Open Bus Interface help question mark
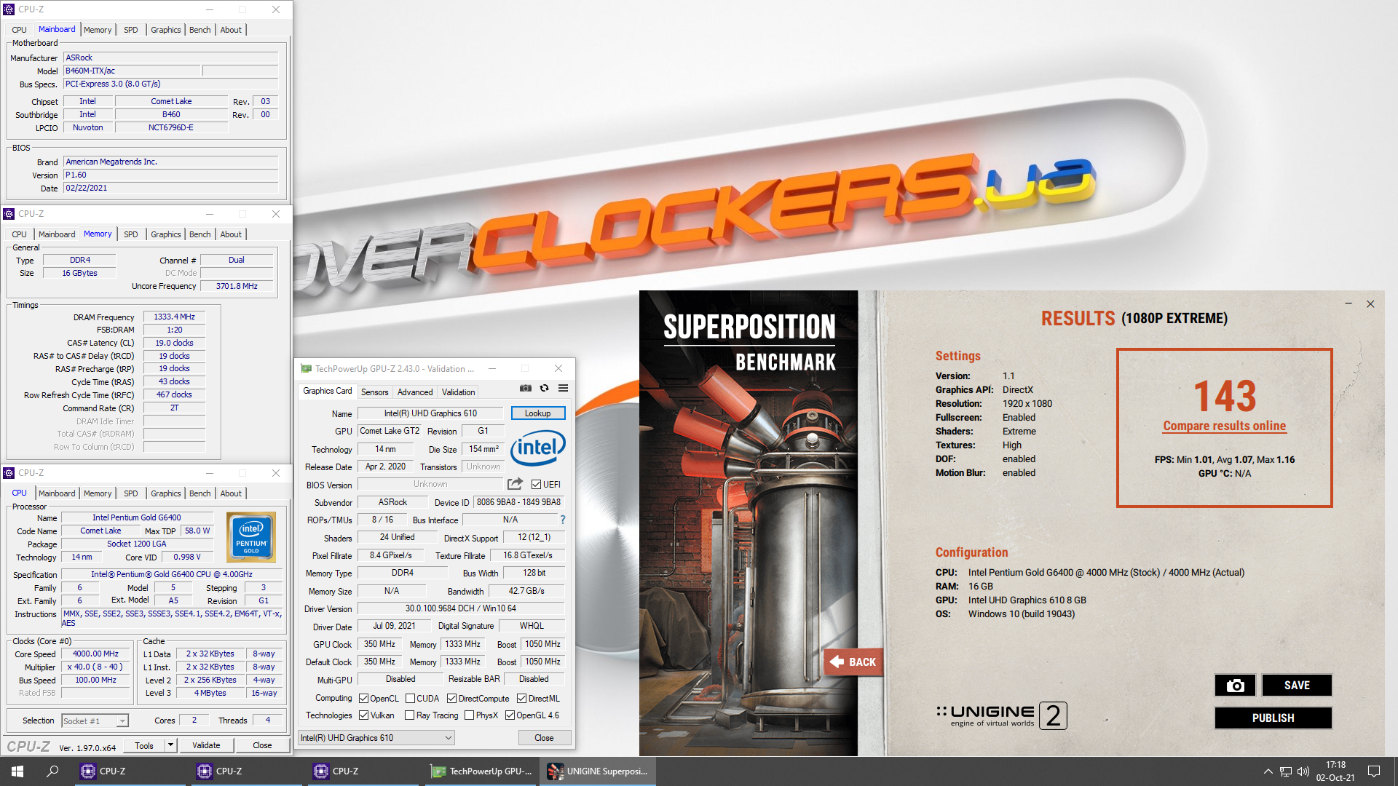Screen dimensions: 1398x786 click(x=562, y=520)
